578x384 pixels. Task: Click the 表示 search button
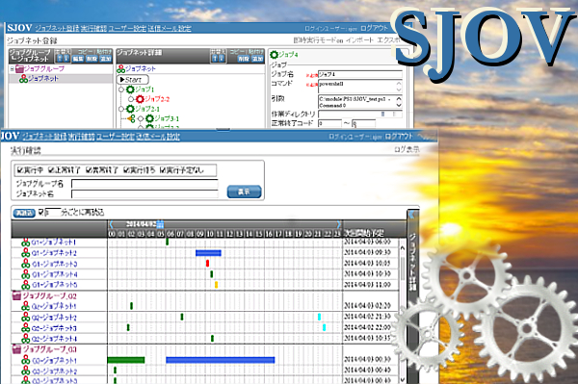click(x=244, y=192)
